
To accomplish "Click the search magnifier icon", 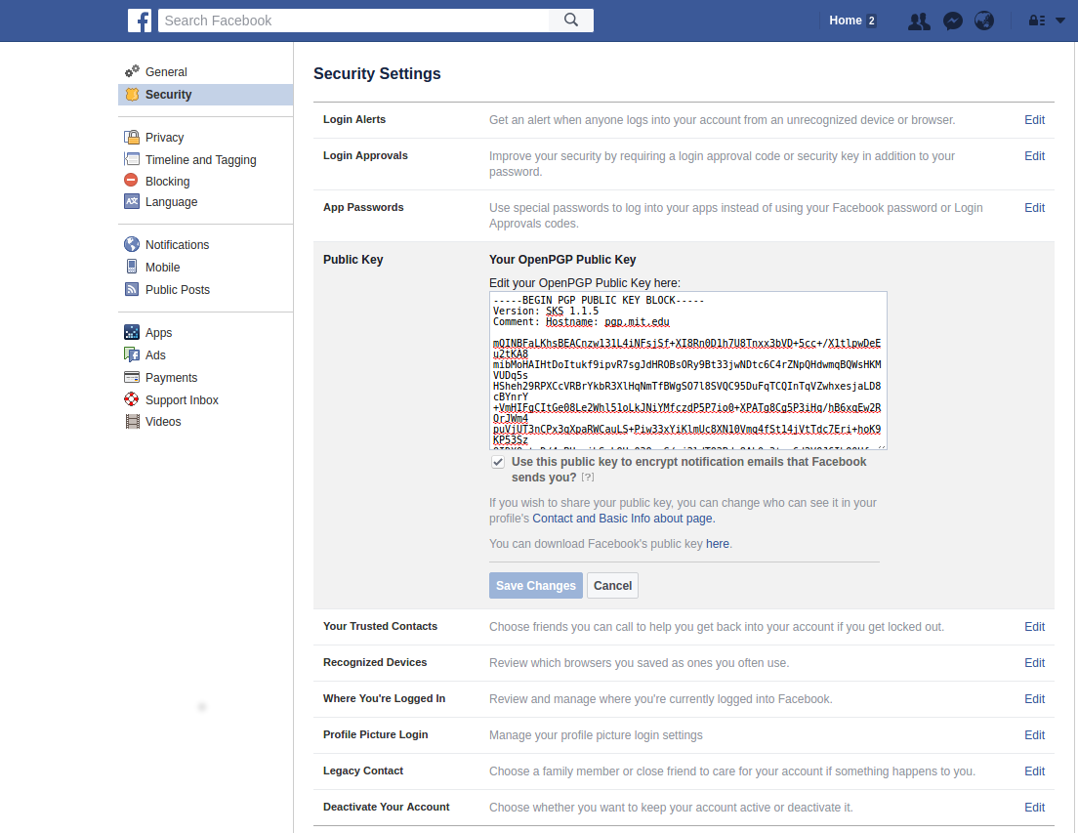I will (571, 20).
